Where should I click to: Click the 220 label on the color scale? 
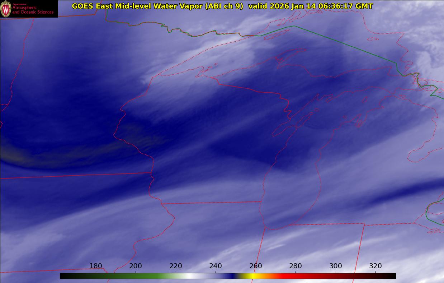point(176,266)
